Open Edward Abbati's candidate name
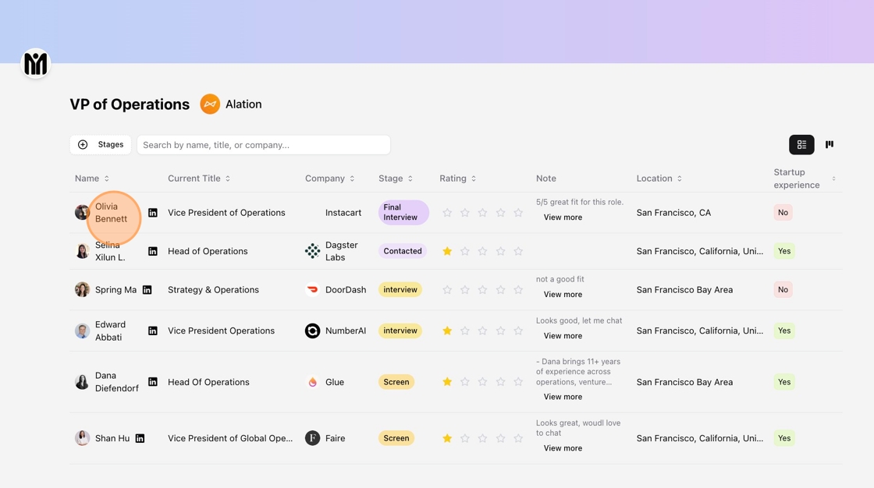Viewport: 874px width, 488px height. (x=110, y=331)
